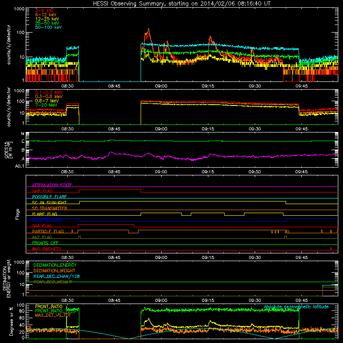This screenshot has height=343, width=343.
Task: Click the 09:45 tick under decimation panel
Action: [301, 301]
